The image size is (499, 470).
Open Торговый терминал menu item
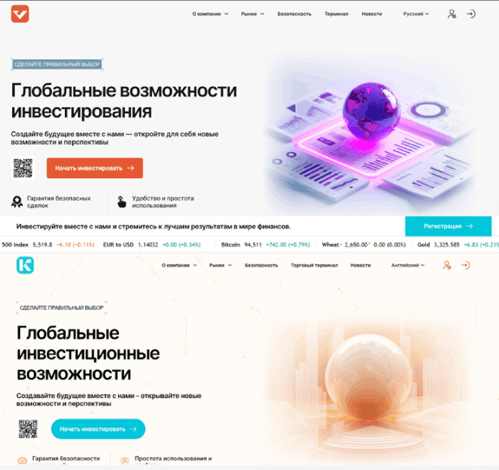(x=314, y=265)
